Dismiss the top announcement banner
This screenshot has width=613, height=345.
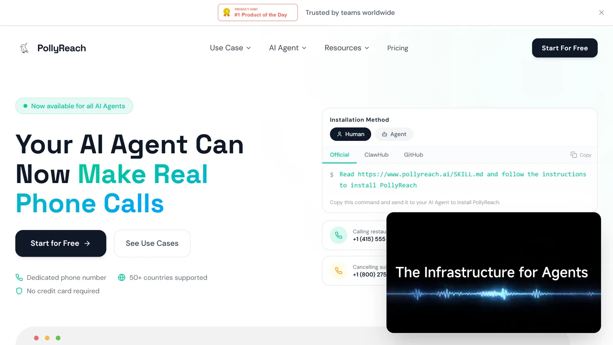602,12
